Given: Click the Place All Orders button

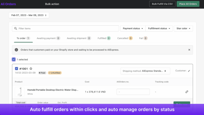Looking at the screenshot, I should [x=188, y=4].
